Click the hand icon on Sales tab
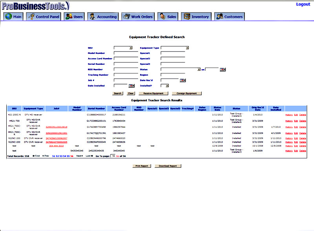 [162, 16]
